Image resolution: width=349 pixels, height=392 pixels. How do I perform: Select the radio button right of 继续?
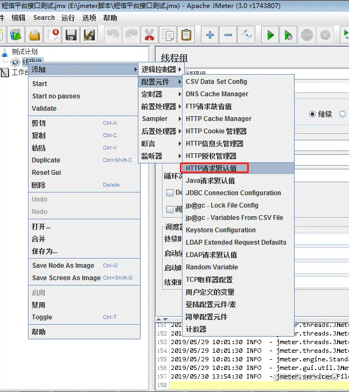(x=343, y=114)
